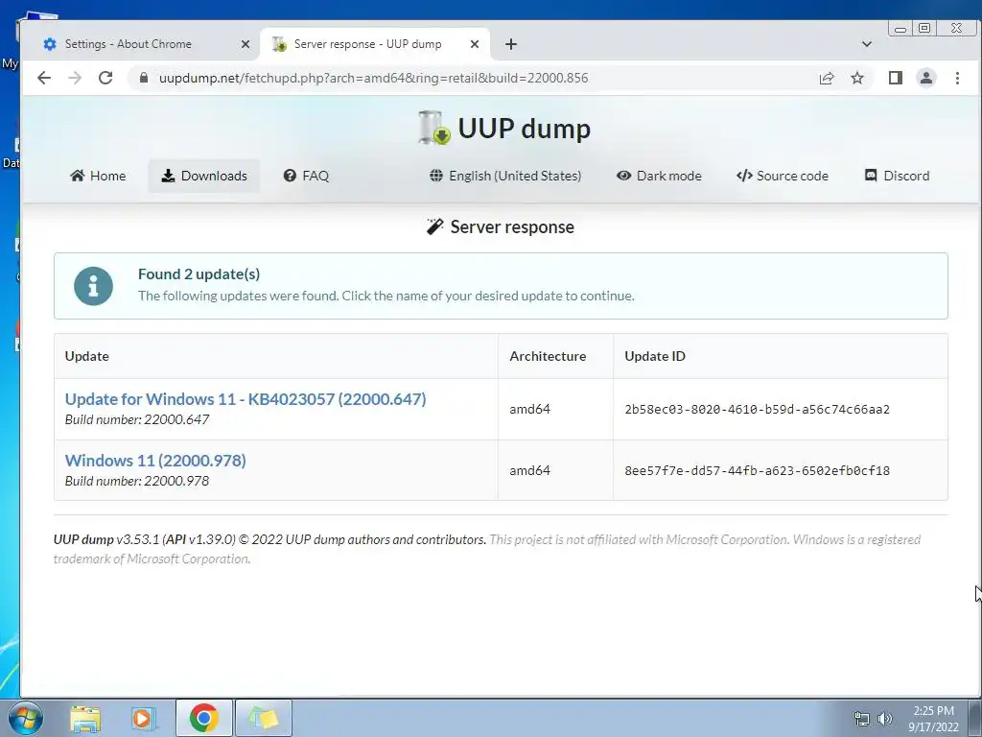Click amd64 in the KB4023057 row
Viewport: 982px width, 737px height.
[529, 409]
